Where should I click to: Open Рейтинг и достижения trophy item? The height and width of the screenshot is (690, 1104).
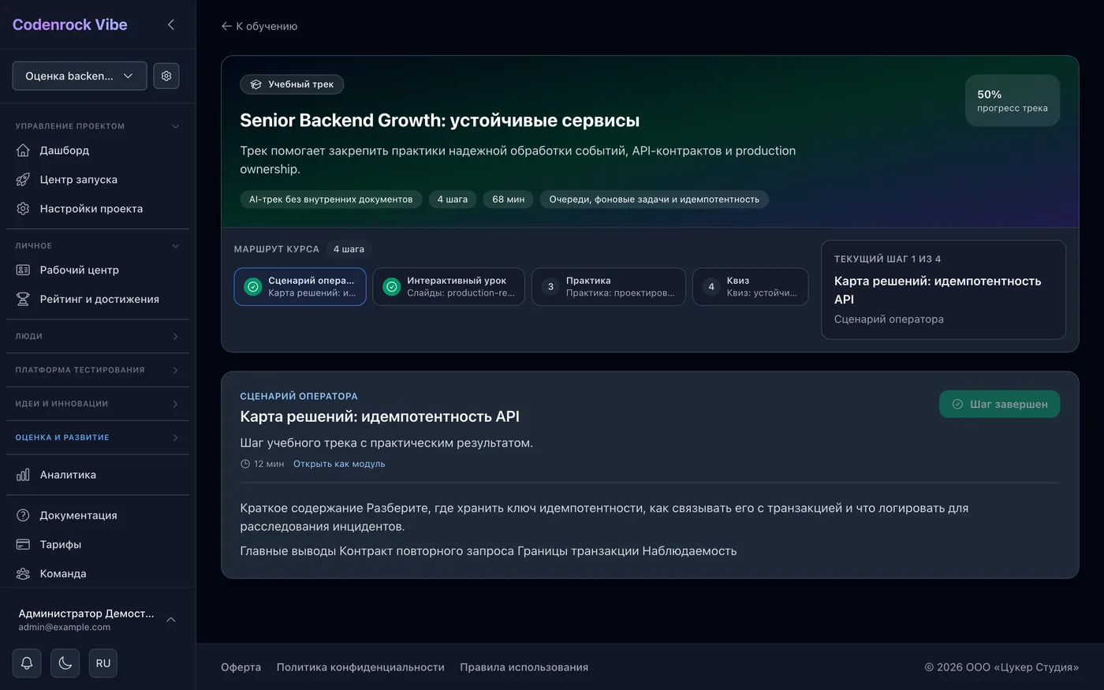pos(98,299)
